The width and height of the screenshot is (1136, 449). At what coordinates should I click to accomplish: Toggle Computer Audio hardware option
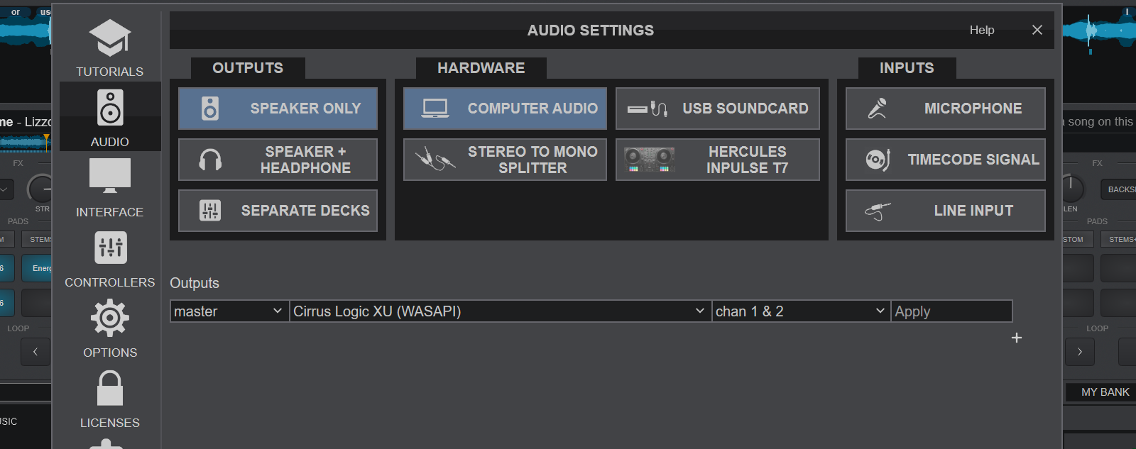[x=505, y=109]
